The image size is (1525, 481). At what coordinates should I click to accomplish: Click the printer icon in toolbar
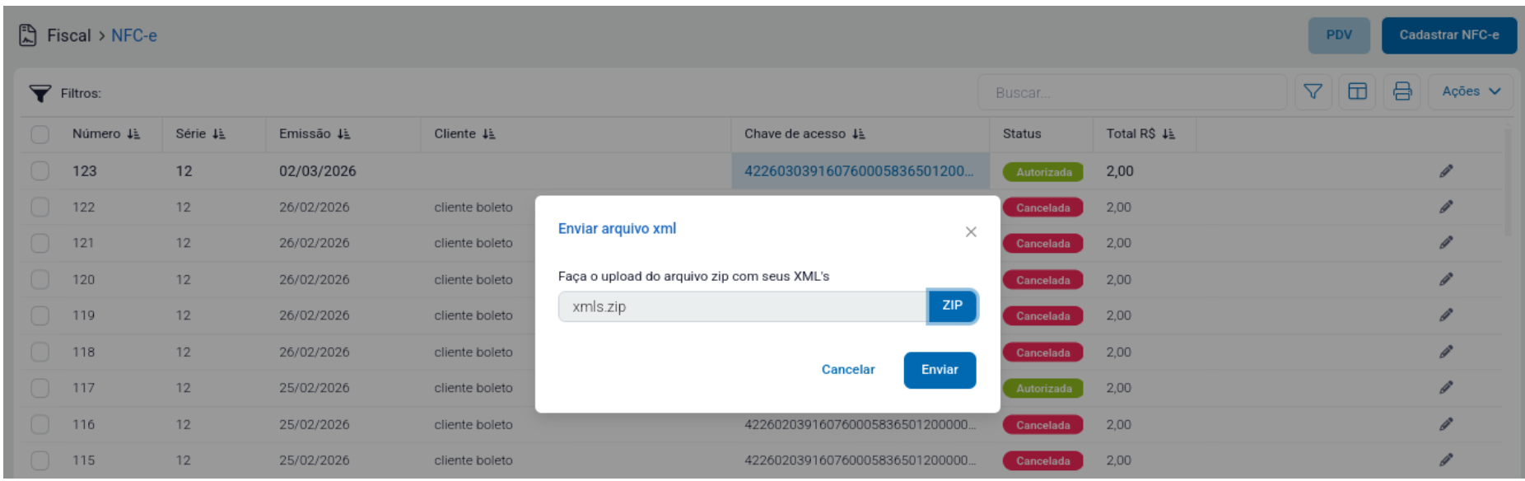click(x=1401, y=91)
